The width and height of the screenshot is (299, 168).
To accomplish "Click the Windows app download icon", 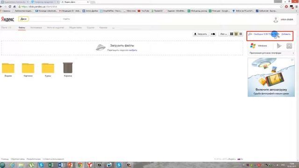I will pyautogui.click(x=253, y=46).
